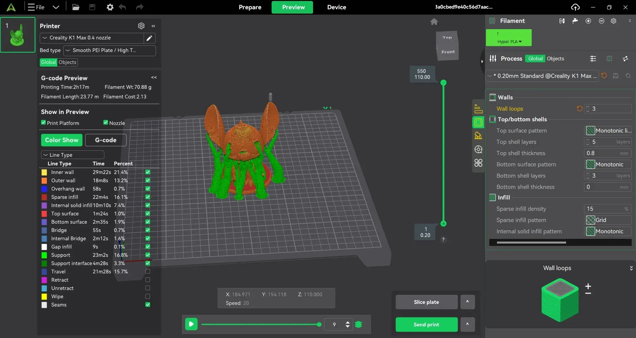Screen dimensions: 636x338
Task: Save the process preset disk icon
Action: coord(615,76)
